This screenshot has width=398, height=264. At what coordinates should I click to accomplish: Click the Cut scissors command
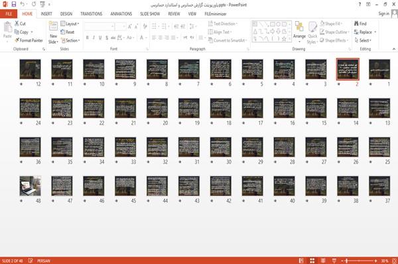click(x=20, y=24)
